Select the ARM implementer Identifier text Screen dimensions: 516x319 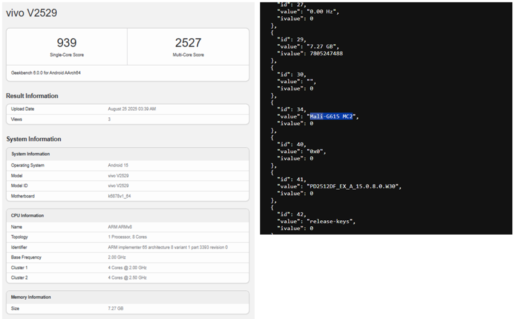(167, 247)
